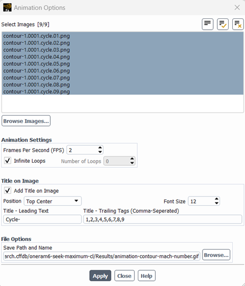The height and width of the screenshot is (286, 245).
Task: Click the deselect all images icon
Action: coord(238,24)
